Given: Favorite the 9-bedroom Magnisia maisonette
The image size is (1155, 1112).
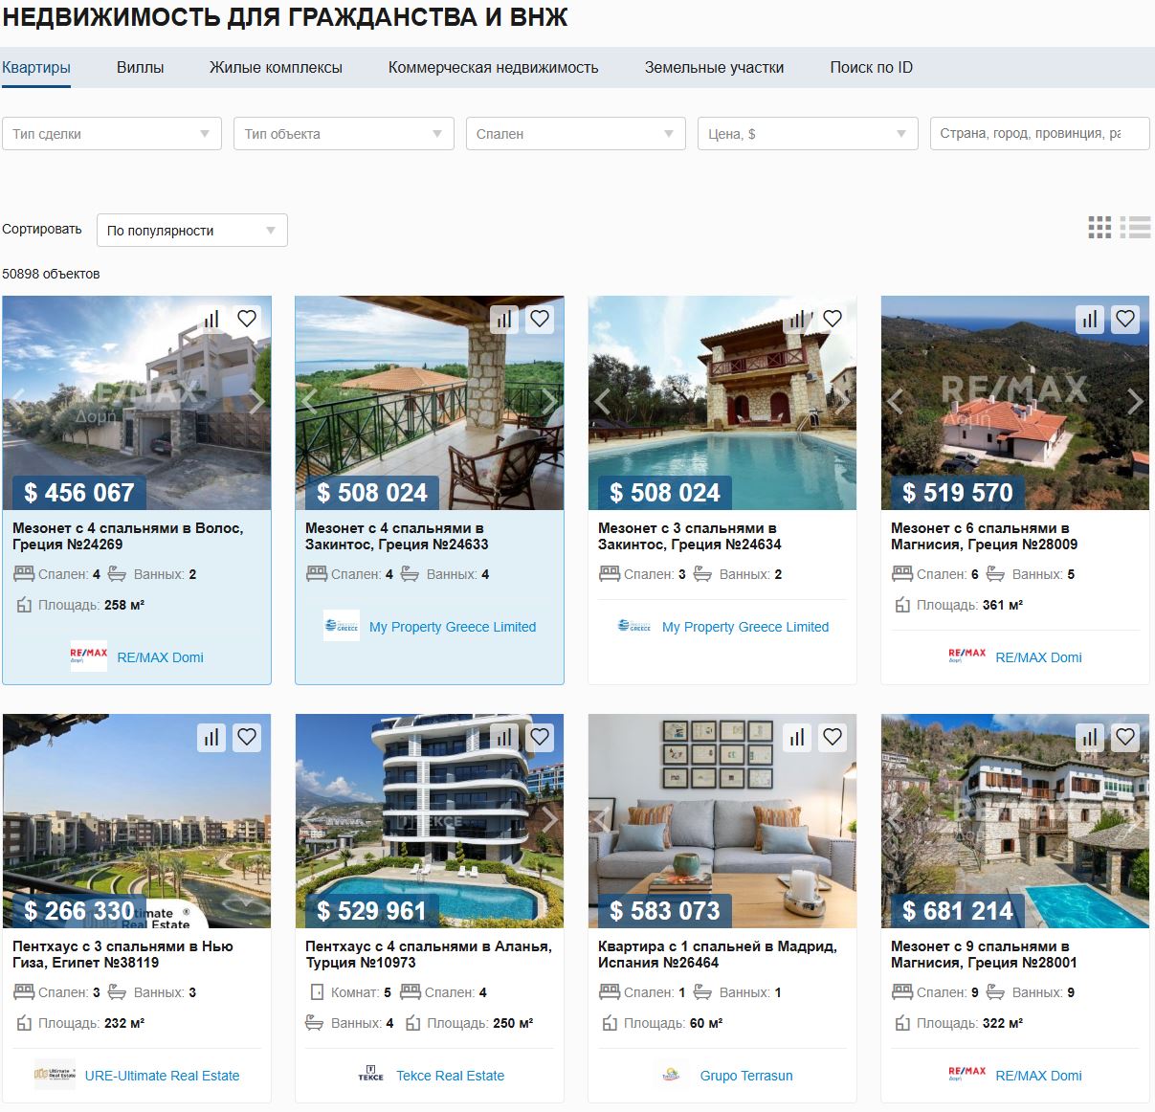Looking at the screenshot, I should point(1125,737).
